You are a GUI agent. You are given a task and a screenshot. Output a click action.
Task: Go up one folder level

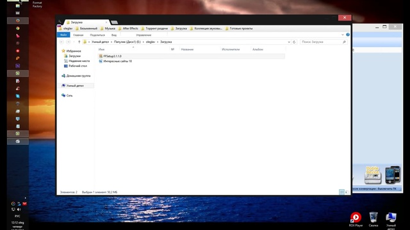click(x=79, y=42)
